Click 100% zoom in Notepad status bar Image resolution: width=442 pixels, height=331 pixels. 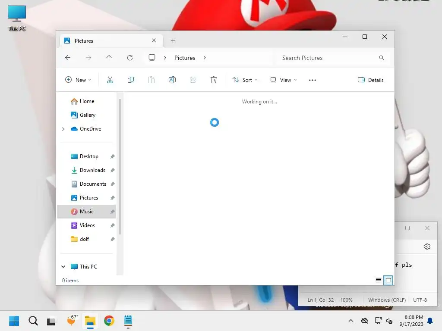(347, 300)
